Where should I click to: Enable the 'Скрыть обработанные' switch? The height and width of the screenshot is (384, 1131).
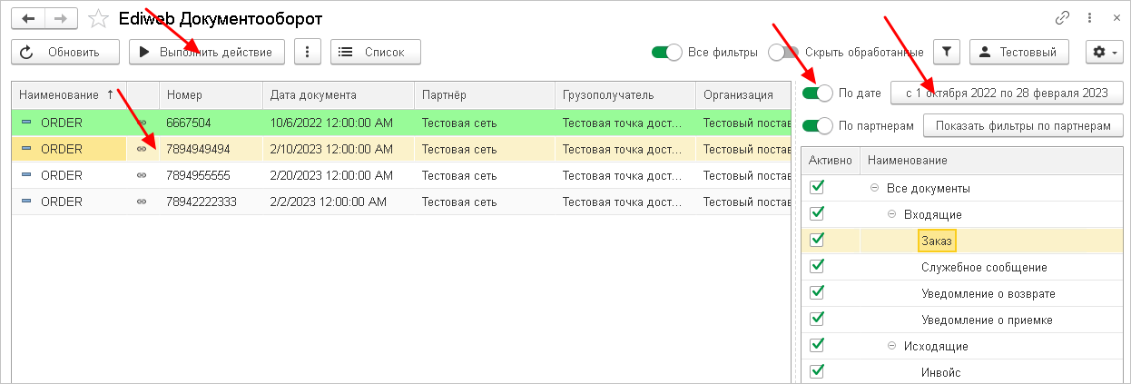pos(783,53)
